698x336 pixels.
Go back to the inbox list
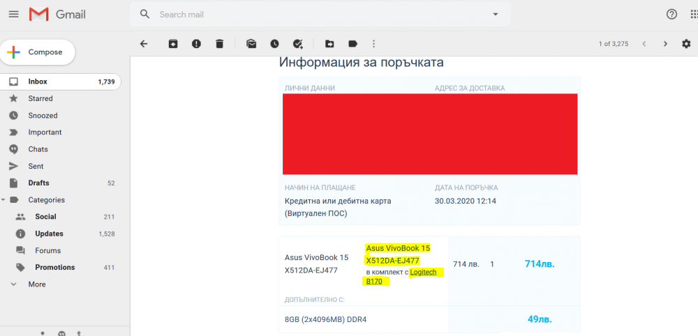144,44
